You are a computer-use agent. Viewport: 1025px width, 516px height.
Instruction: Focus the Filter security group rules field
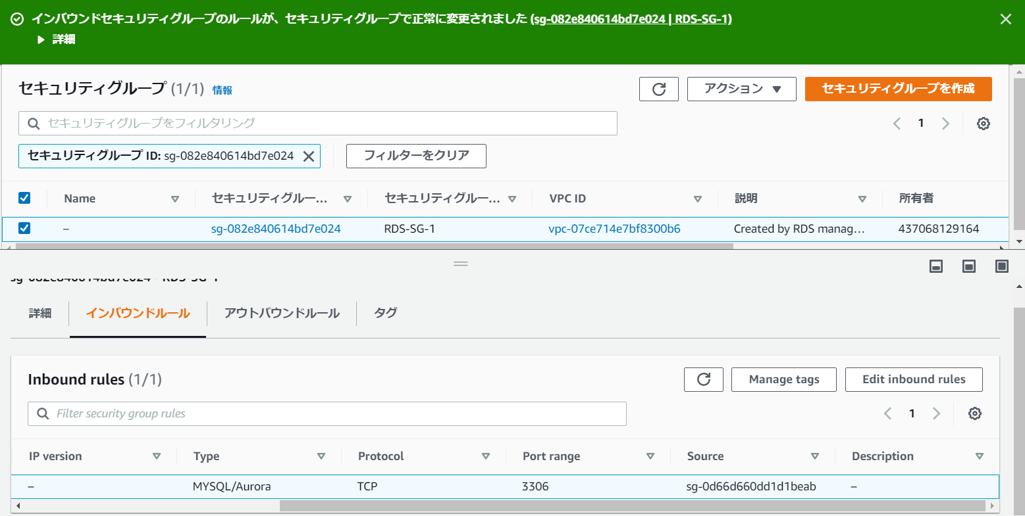tap(327, 413)
